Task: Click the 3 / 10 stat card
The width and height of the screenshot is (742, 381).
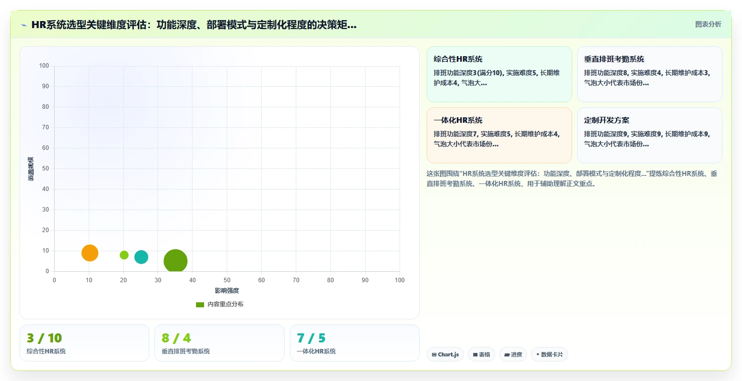Action: click(x=84, y=343)
